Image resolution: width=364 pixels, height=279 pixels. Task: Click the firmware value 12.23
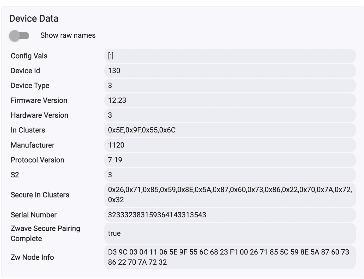point(230,100)
